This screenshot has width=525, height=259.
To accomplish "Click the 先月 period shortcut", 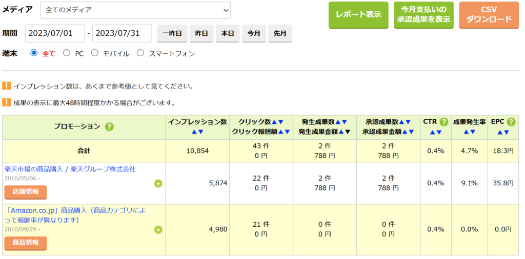I will point(280,33).
